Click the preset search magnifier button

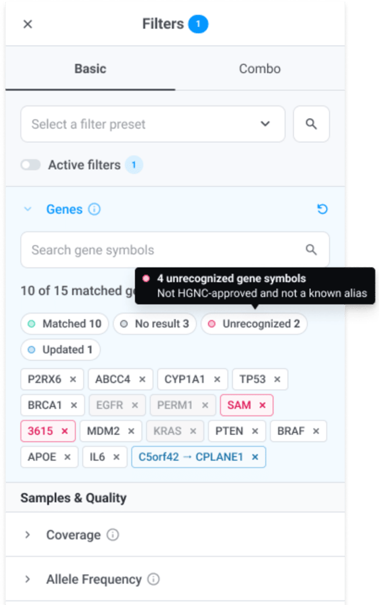(x=311, y=124)
